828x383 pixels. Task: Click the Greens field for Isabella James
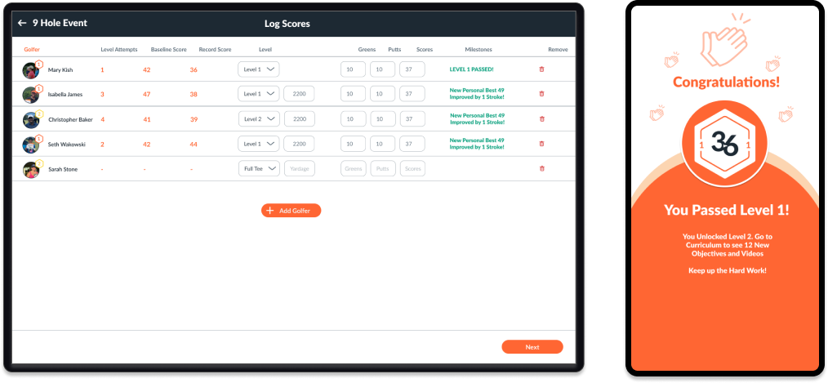point(354,94)
